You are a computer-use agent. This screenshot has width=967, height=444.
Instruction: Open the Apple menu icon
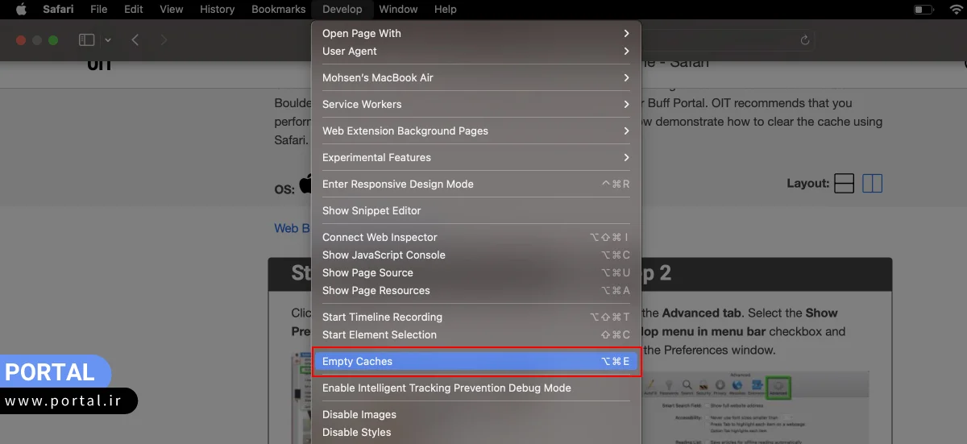point(21,10)
